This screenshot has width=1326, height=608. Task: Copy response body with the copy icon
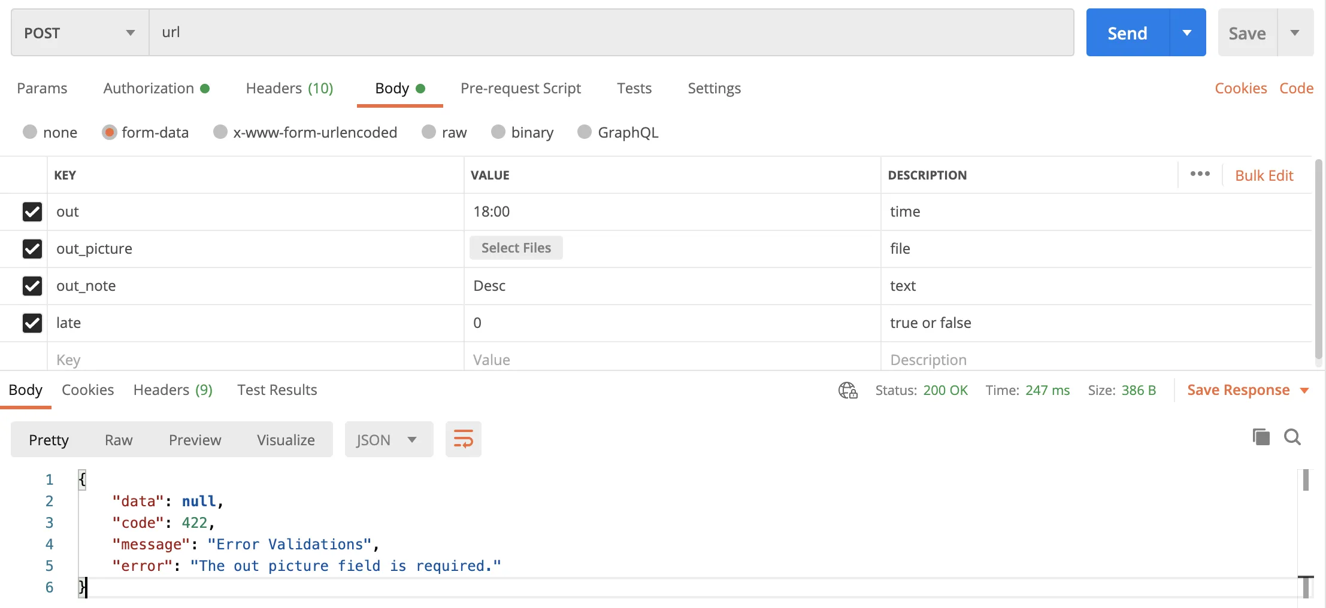[1261, 437]
